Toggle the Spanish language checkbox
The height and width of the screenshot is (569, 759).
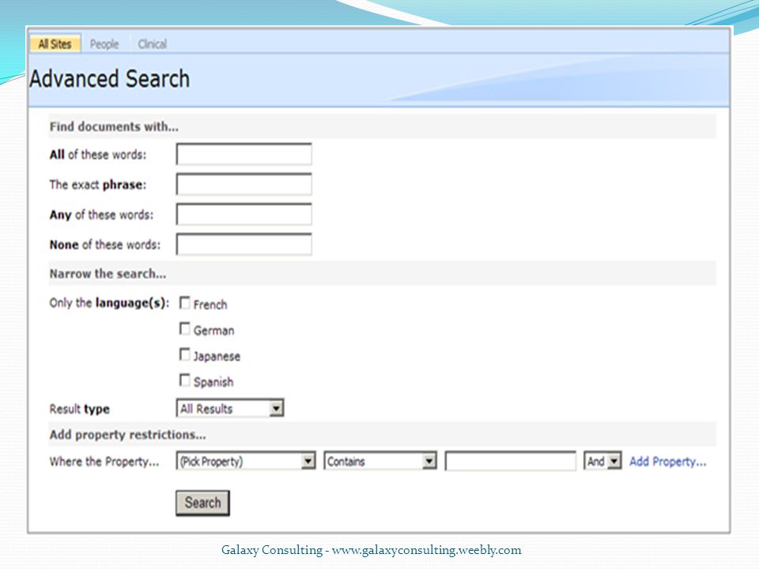(x=184, y=380)
